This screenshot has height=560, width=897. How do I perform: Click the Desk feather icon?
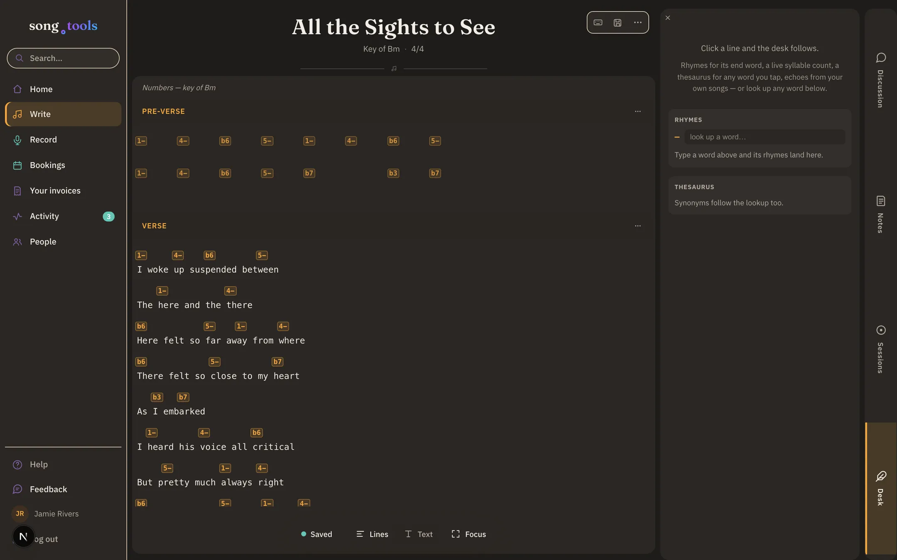click(x=881, y=476)
